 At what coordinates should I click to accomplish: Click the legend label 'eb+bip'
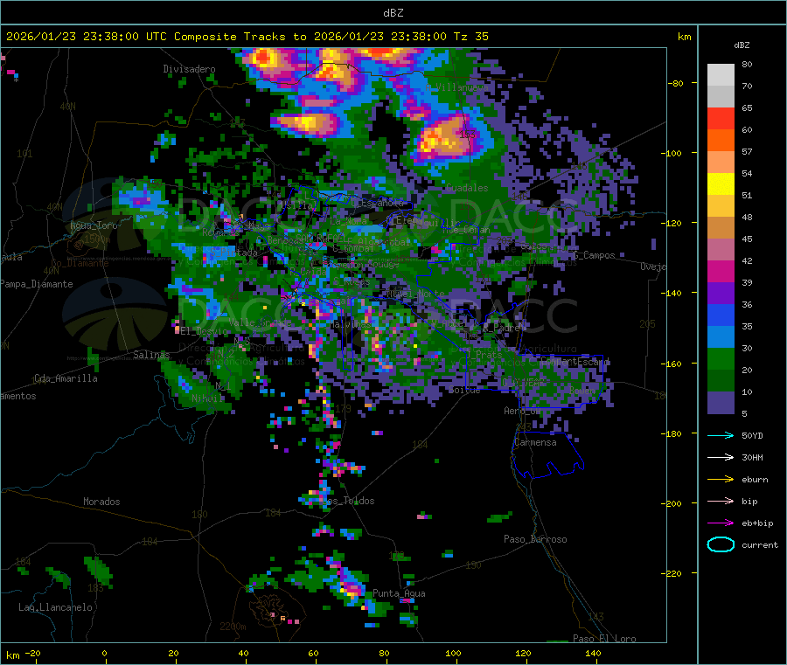(757, 523)
